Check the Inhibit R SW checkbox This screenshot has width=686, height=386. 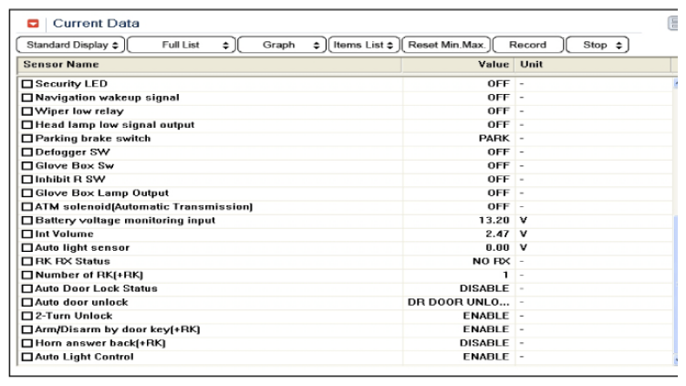27,180
